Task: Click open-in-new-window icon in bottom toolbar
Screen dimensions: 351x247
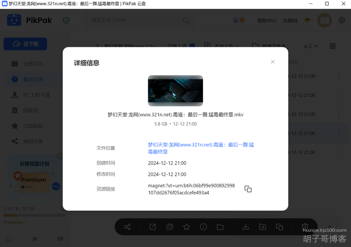Action: pyautogui.click(x=153, y=227)
